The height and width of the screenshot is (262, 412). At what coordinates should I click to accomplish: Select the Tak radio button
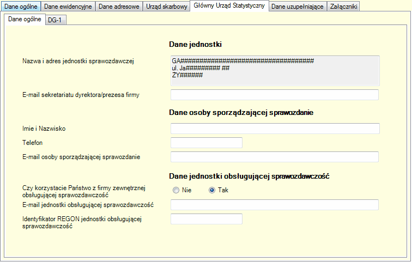click(212, 190)
